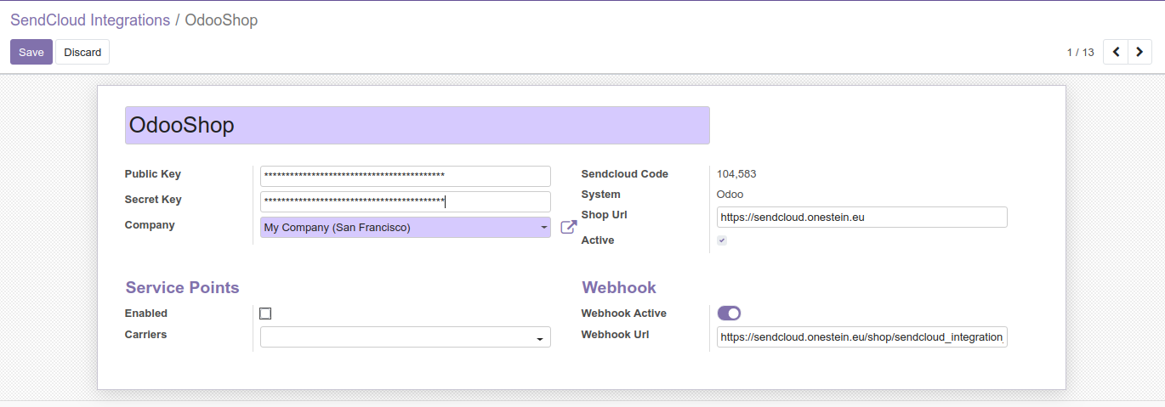This screenshot has height=407, width=1165.
Task: Click the System field label
Action: tap(601, 195)
